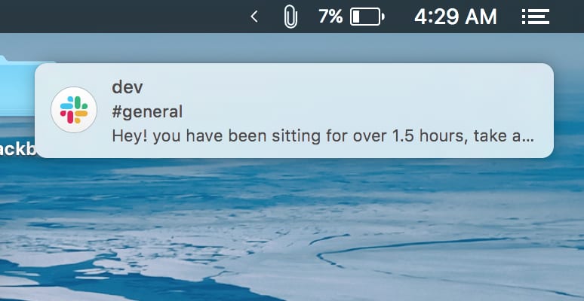Open the #general channel from notification
Screen dimensions: 584x301
tap(147, 112)
